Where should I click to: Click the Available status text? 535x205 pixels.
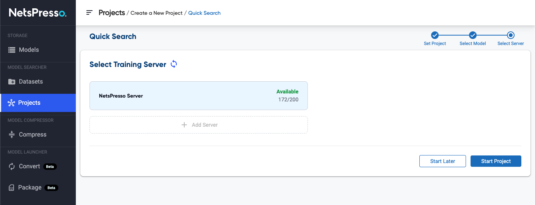point(287,92)
